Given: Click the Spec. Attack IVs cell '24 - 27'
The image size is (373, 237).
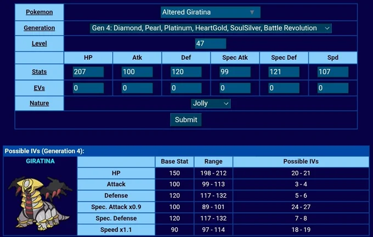Looking at the screenshot, I should [x=301, y=207].
